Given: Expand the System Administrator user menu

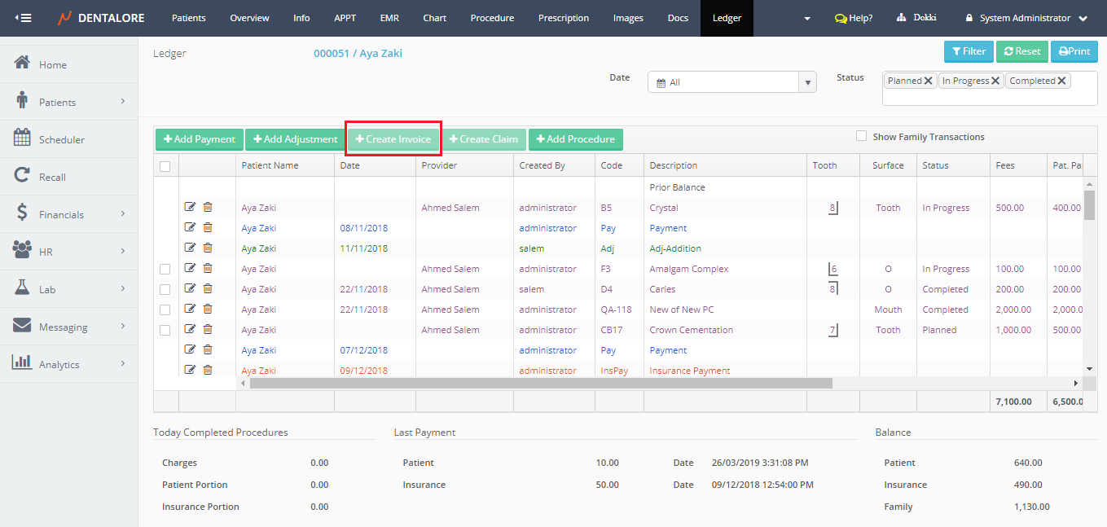Looking at the screenshot, I should pos(1026,18).
